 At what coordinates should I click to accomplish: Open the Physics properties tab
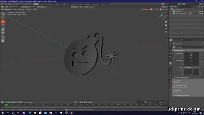click(170, 75)
